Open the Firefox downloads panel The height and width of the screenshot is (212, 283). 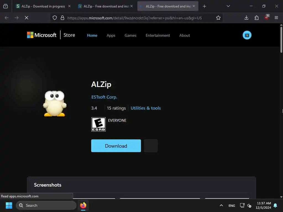[x=246, y=18]
